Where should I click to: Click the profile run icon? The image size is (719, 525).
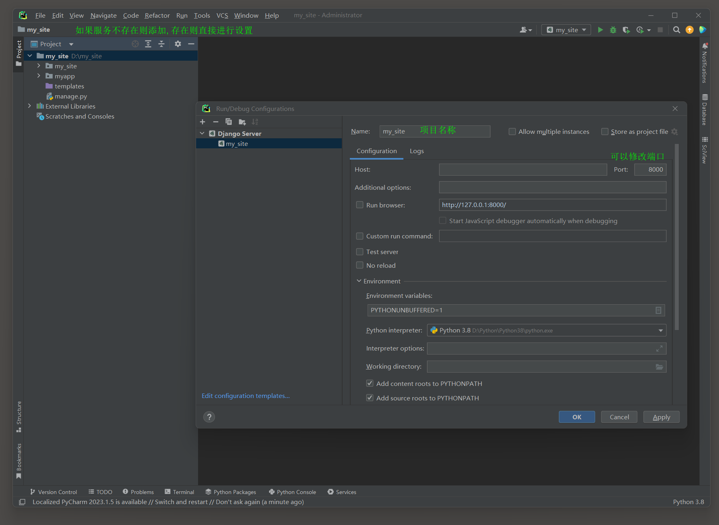640,30
